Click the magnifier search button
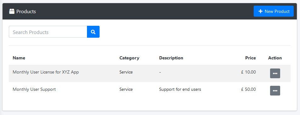 (93, 32)
